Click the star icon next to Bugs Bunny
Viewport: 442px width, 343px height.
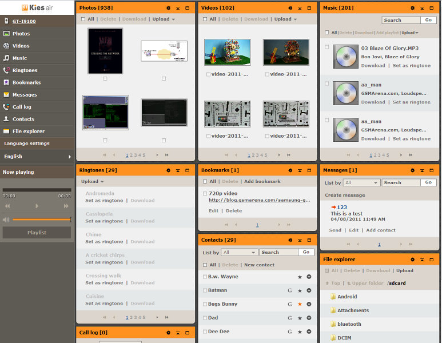pos(300,304)
